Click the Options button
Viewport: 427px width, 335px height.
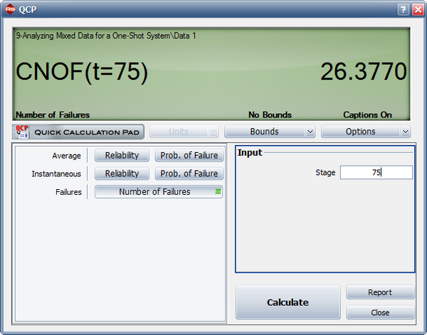tap(361, 132)
